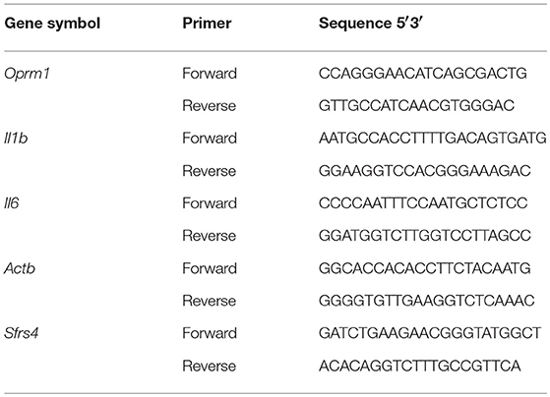Click sequence AATGCCACCTTTTGACAGTGATG
550x397 pixels.
click(433, 138)
